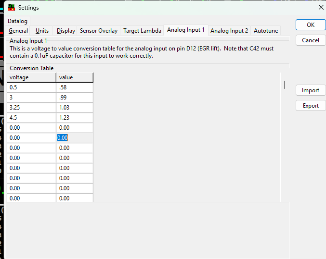
Task: Click the voltage cell showing 3.25
Action: [x=32, y=108]
